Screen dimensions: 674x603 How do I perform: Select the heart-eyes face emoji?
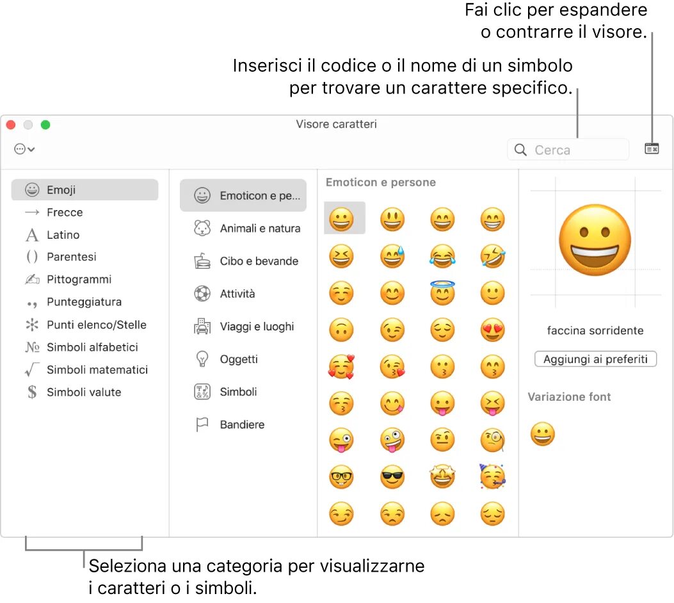[493, 330]
